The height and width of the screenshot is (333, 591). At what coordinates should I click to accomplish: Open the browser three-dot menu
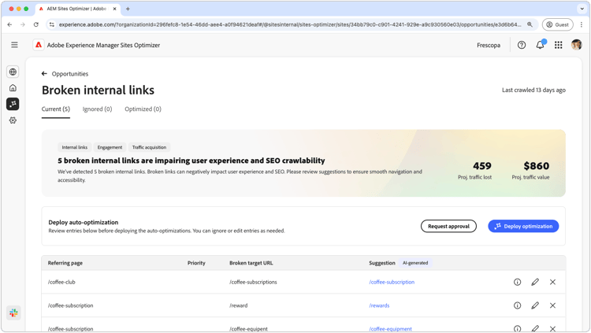click(582, 24)
